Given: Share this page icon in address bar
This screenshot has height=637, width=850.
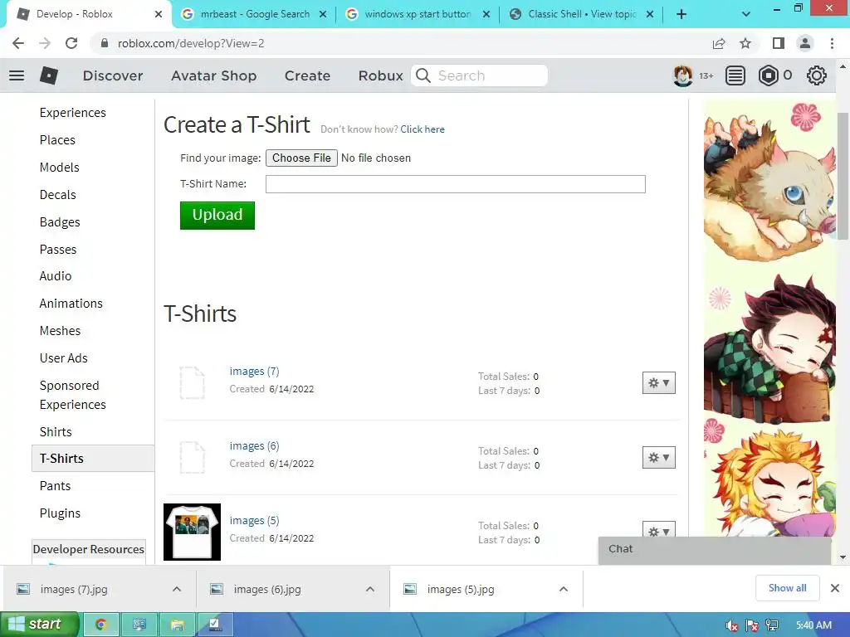Looking at the screenshot, I should [719, 43].
